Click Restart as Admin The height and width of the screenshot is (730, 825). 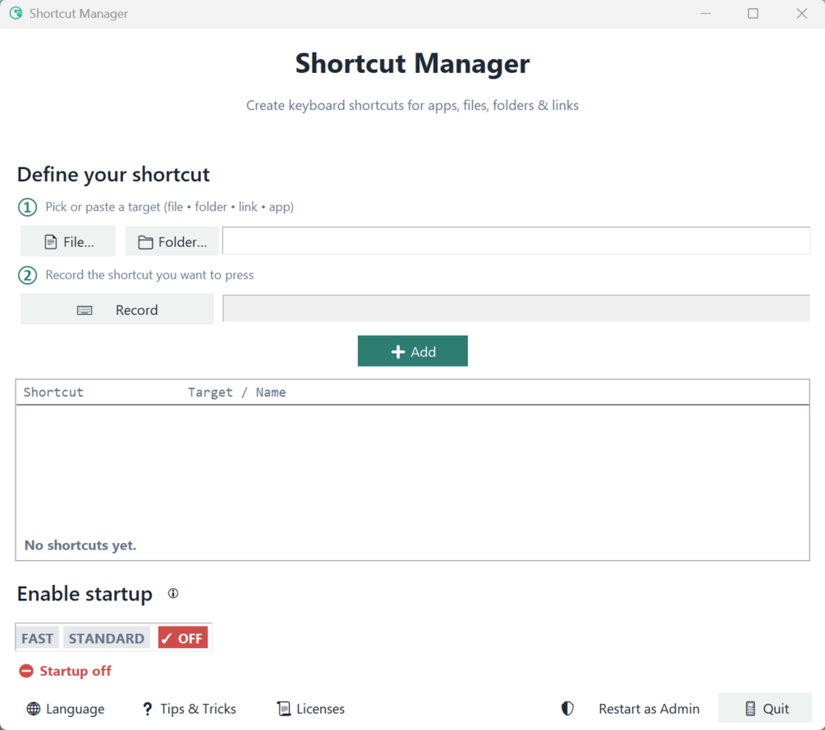[x=649, y=709]
